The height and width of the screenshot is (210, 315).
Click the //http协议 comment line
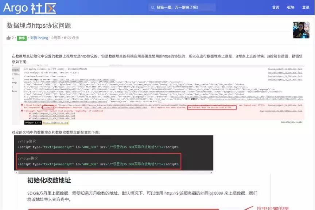(x=27, y=141)
